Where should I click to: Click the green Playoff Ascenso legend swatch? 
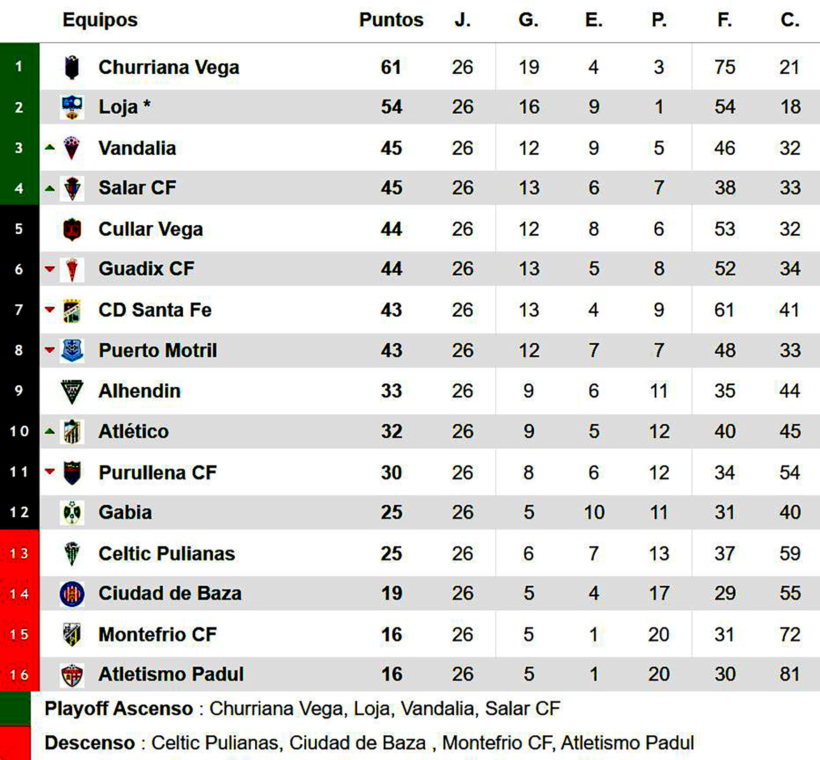[15, 708]
